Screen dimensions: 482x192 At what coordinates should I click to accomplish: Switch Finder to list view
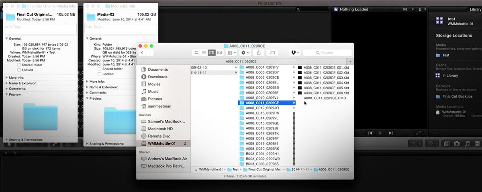(204, 53)
